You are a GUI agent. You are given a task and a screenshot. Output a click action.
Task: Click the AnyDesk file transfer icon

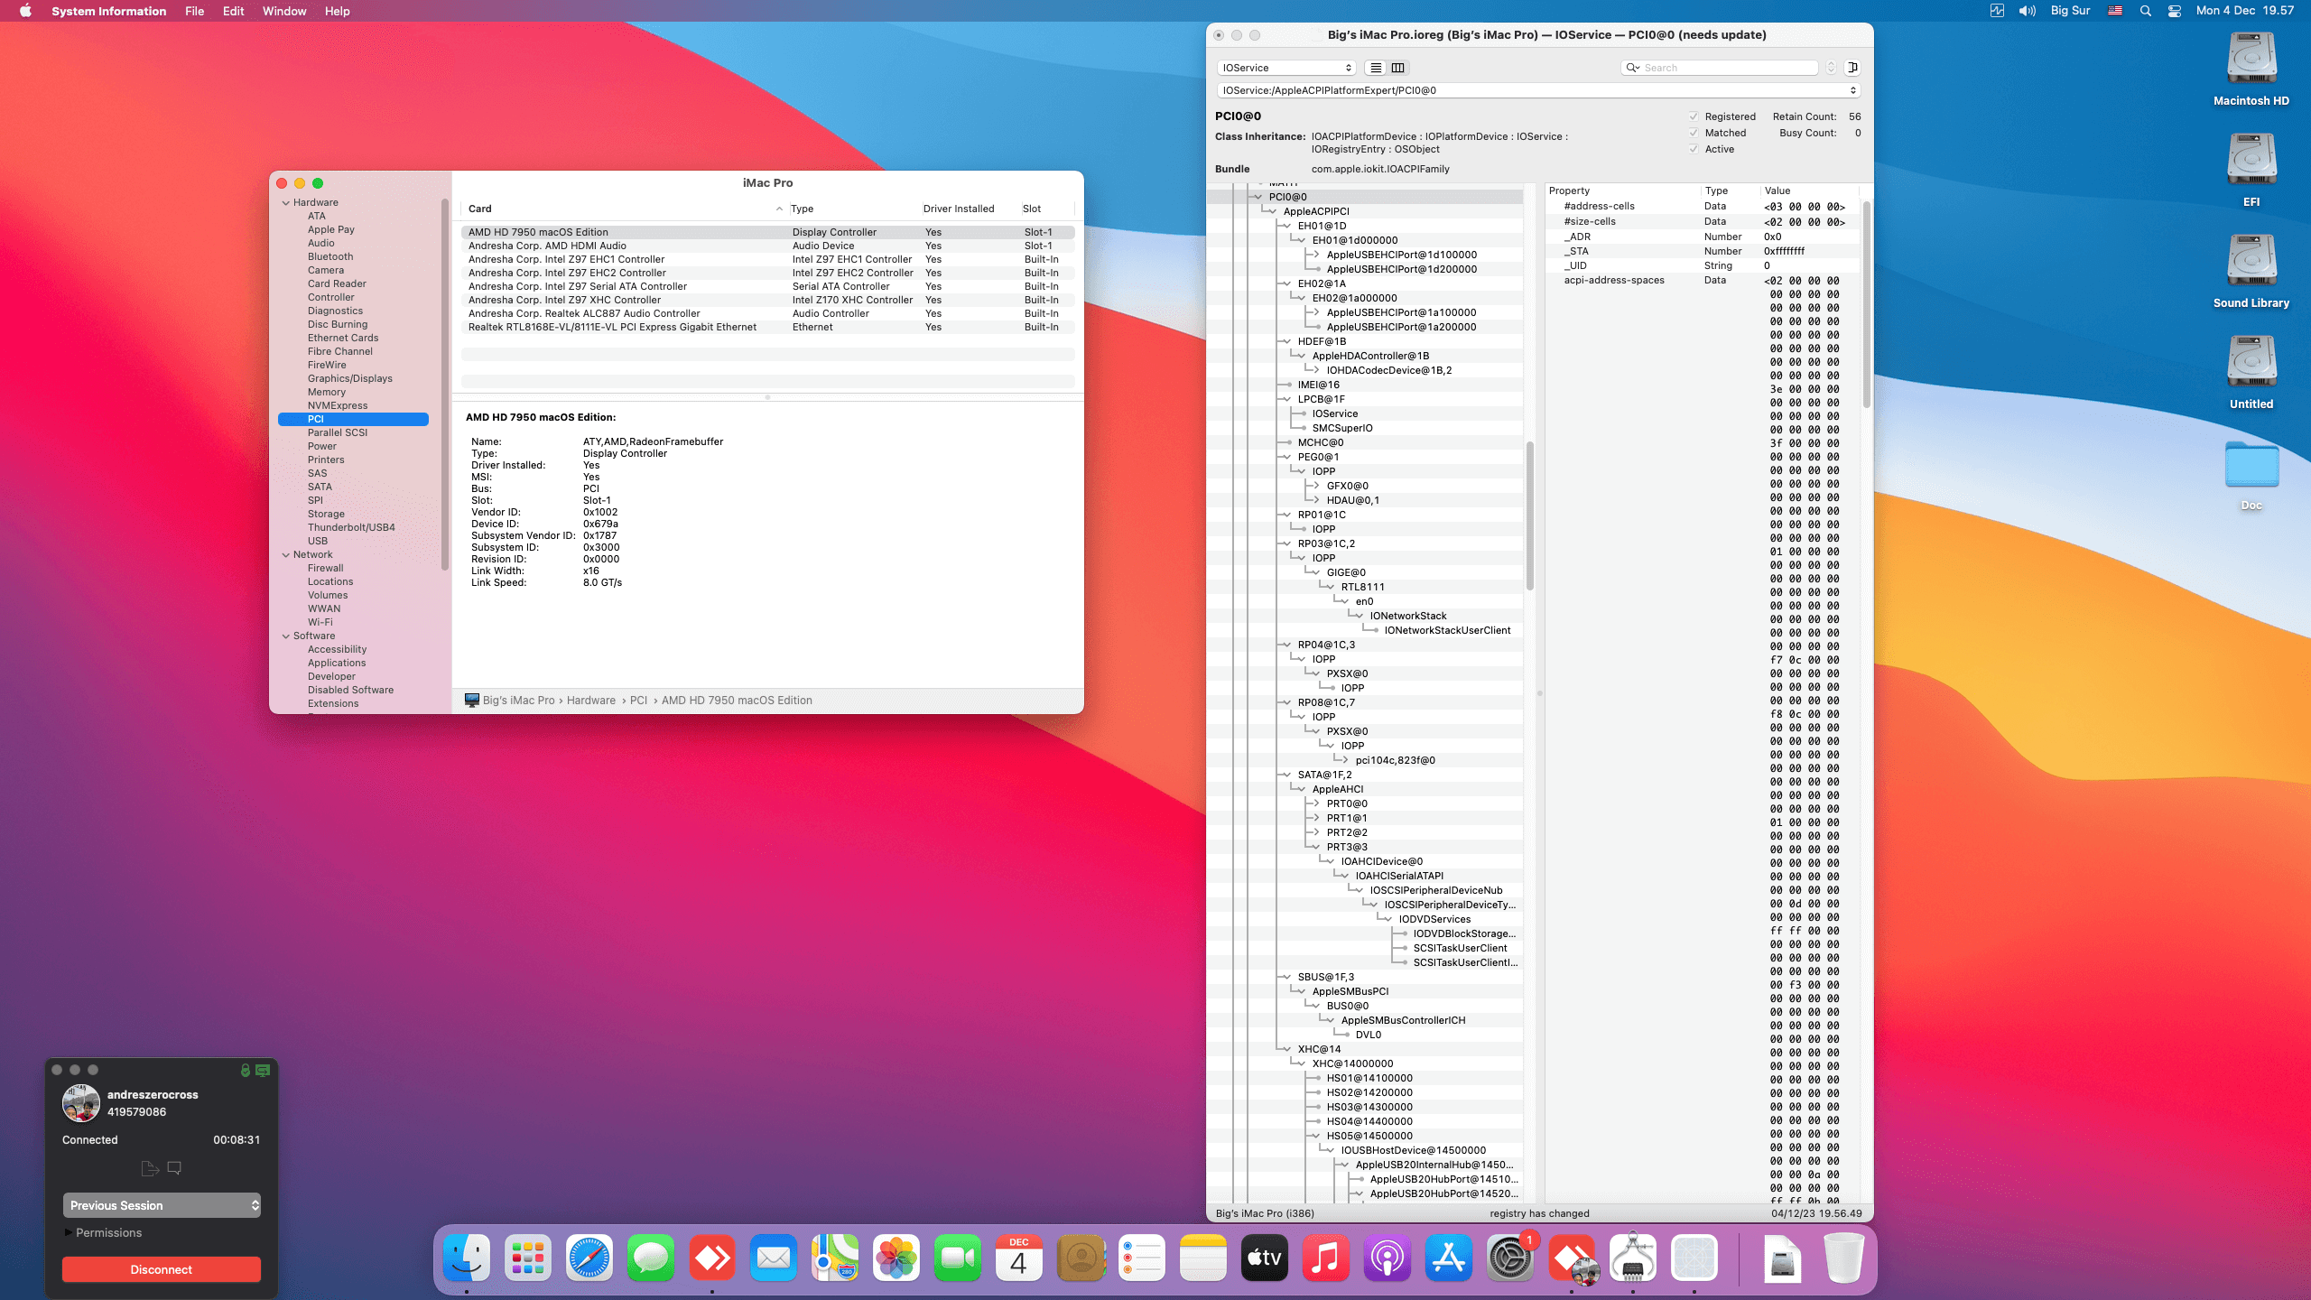[x=150, y=1168]
